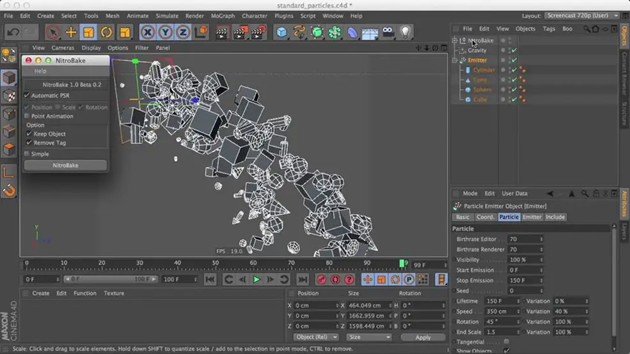Select the Cylinder object in tree
This screenshot has width=630, height=354.
point(484,70)
